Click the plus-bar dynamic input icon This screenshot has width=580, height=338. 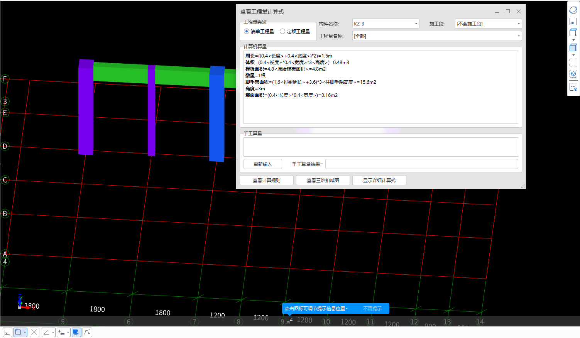(x=61, y=332)
